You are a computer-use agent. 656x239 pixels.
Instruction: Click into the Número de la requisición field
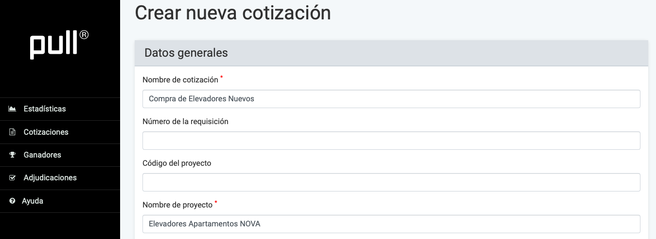391,141
